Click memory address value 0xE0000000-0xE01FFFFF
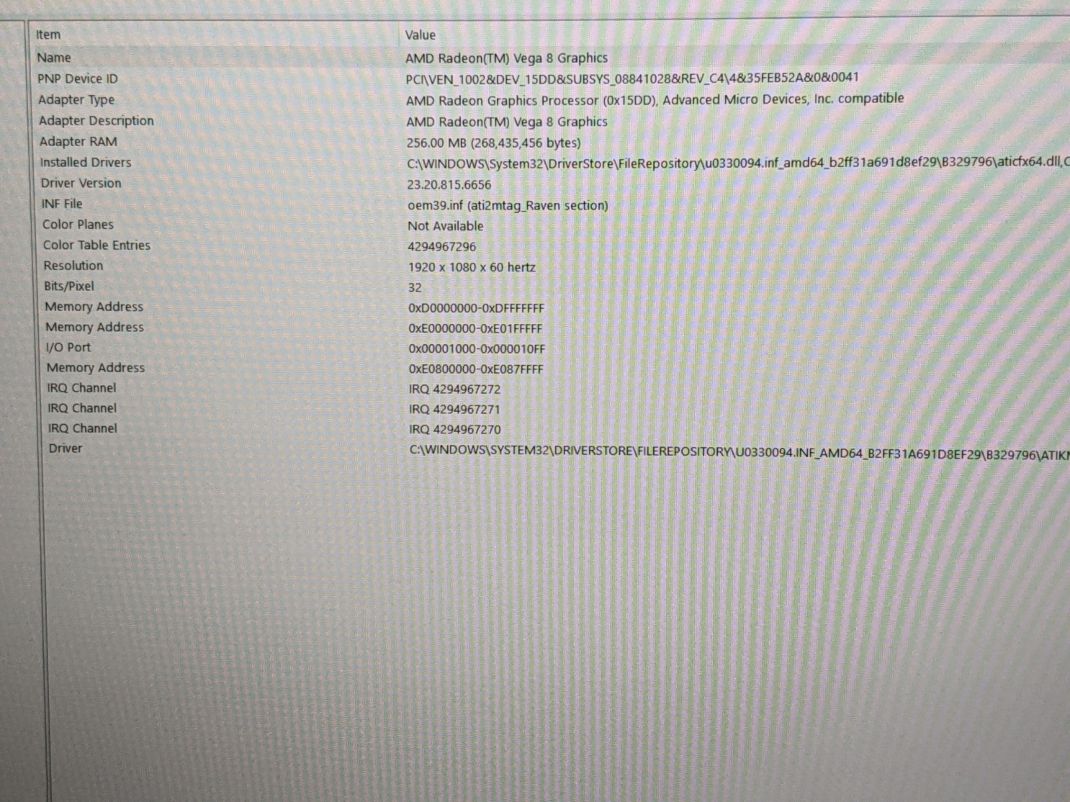 tap(475, 329)
